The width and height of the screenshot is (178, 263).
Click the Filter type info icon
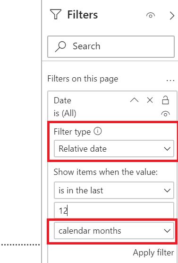(x=98, y=131)
